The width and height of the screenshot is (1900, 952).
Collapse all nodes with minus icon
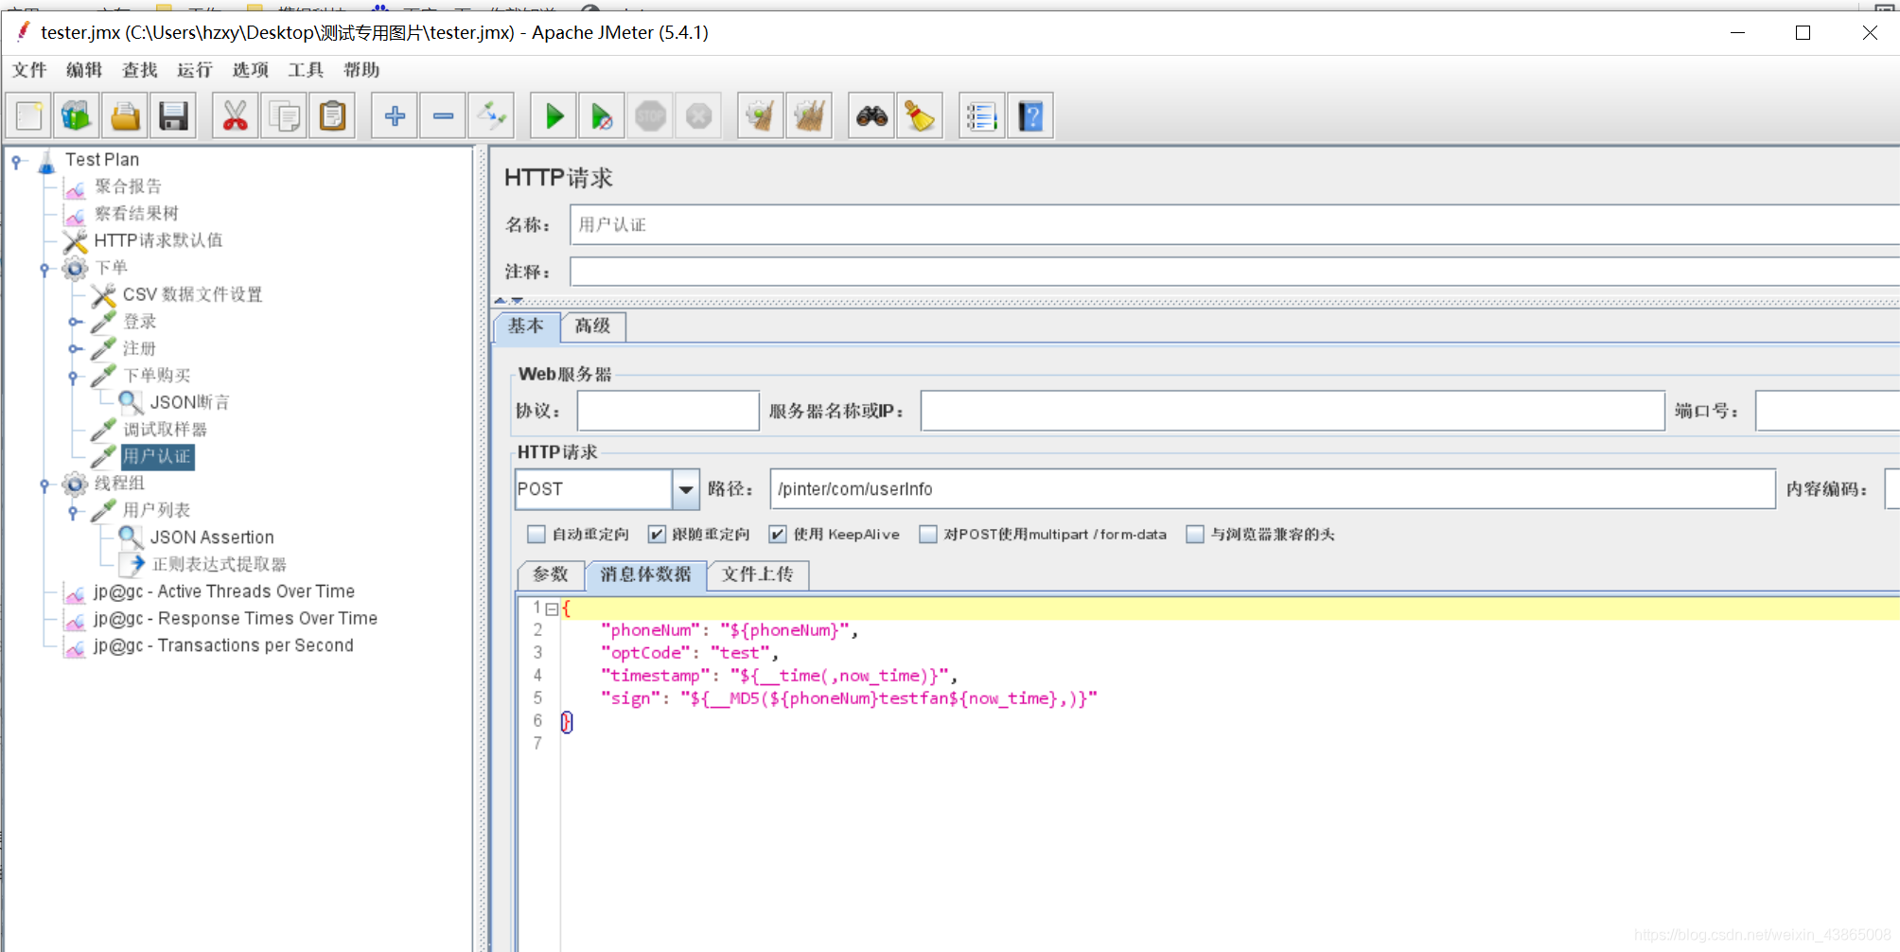coord(443,116)
